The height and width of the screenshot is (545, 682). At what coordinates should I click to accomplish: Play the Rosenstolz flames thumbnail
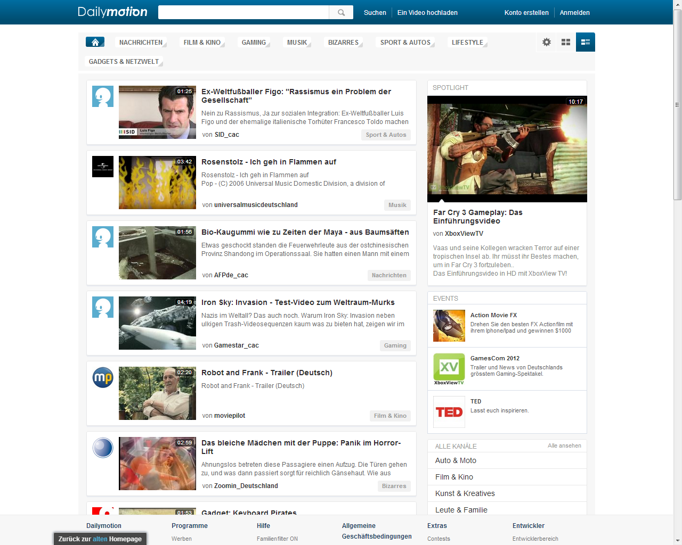tap(157, 183)
